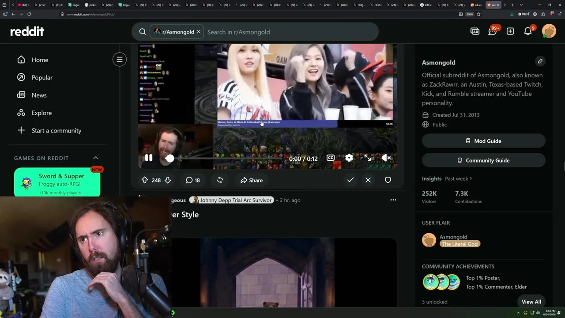
Task: Open the moderator shield actions
Action: coord(388,180)
